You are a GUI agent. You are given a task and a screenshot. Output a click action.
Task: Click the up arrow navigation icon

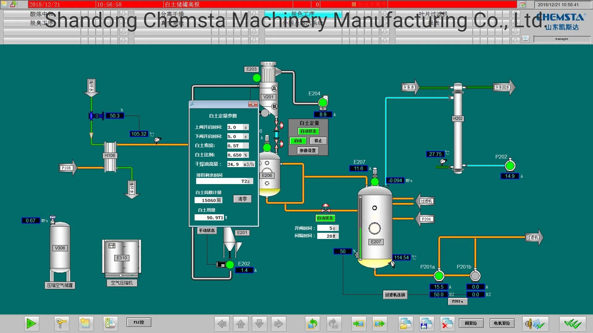(241, 324)
